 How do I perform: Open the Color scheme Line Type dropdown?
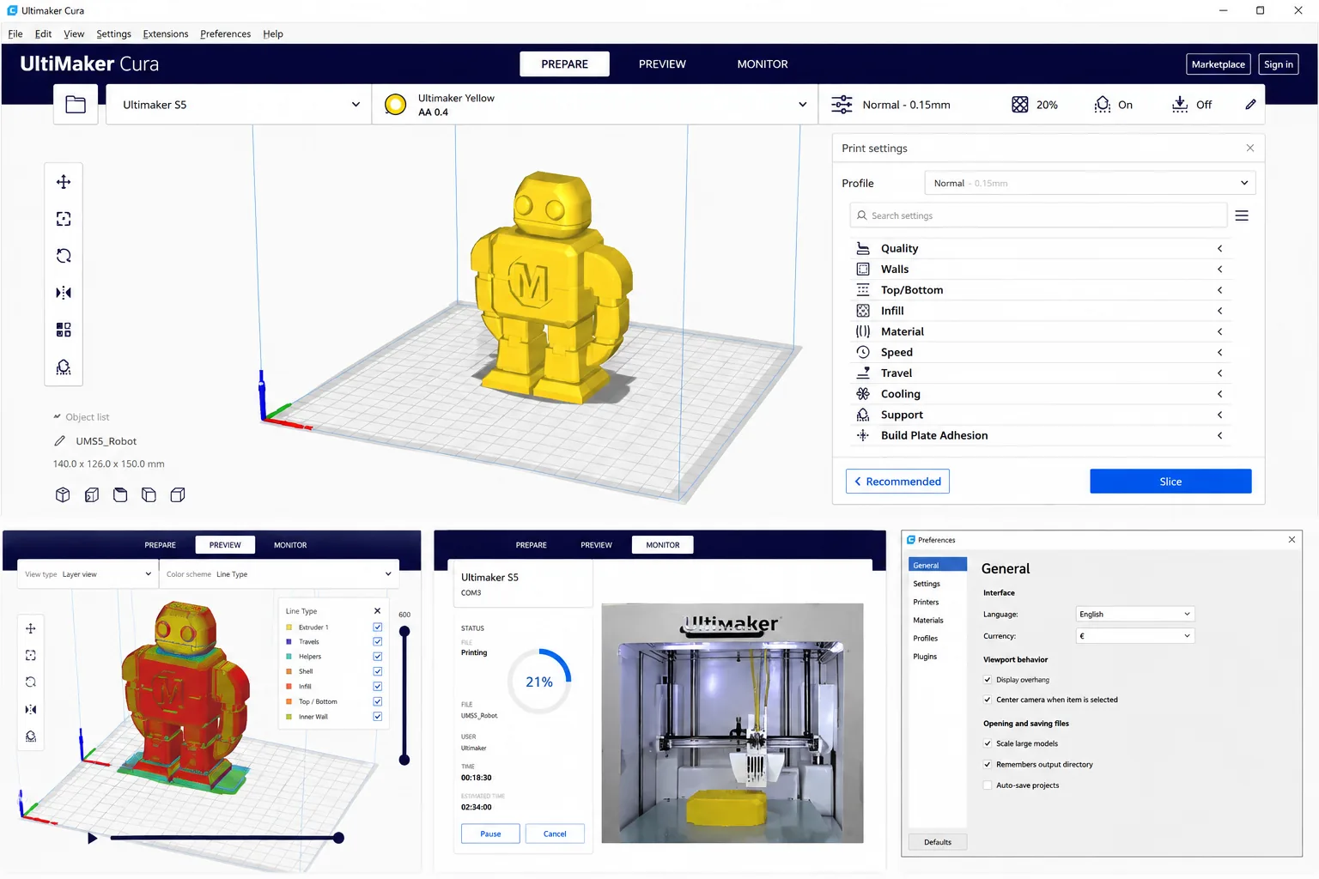[279, 574]
